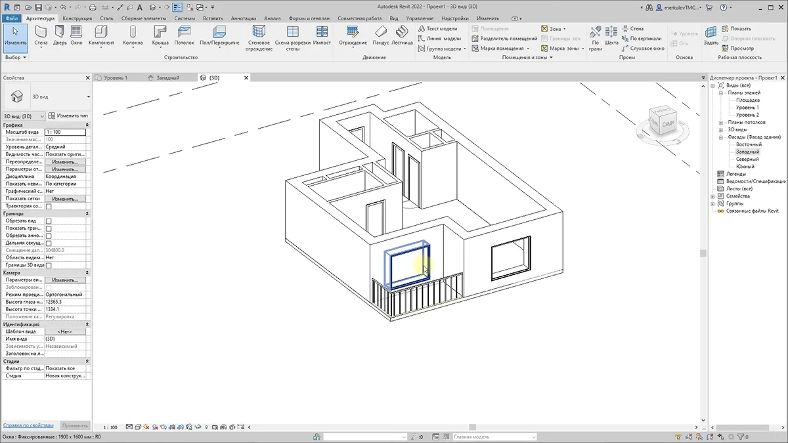This screenshot has height=443, width=788.
Task: Click the Изменить тип button
Action: [68, 116]
